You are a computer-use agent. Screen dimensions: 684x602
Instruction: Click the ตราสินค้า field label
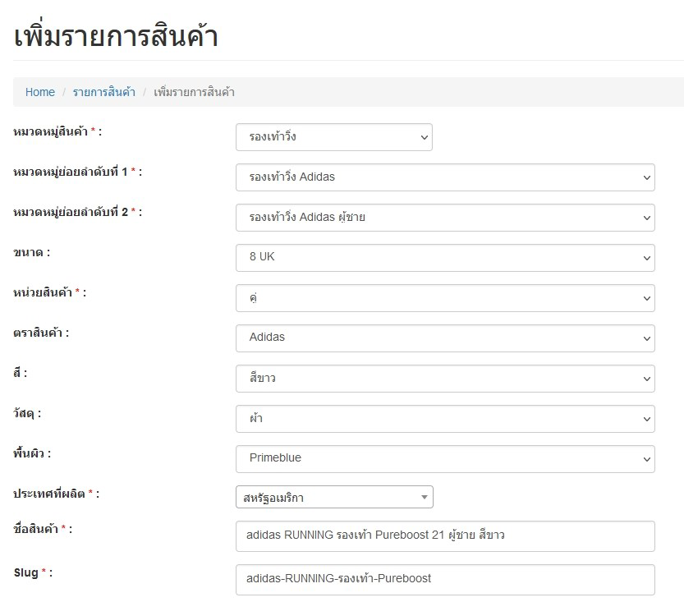[x=41, y=333]
